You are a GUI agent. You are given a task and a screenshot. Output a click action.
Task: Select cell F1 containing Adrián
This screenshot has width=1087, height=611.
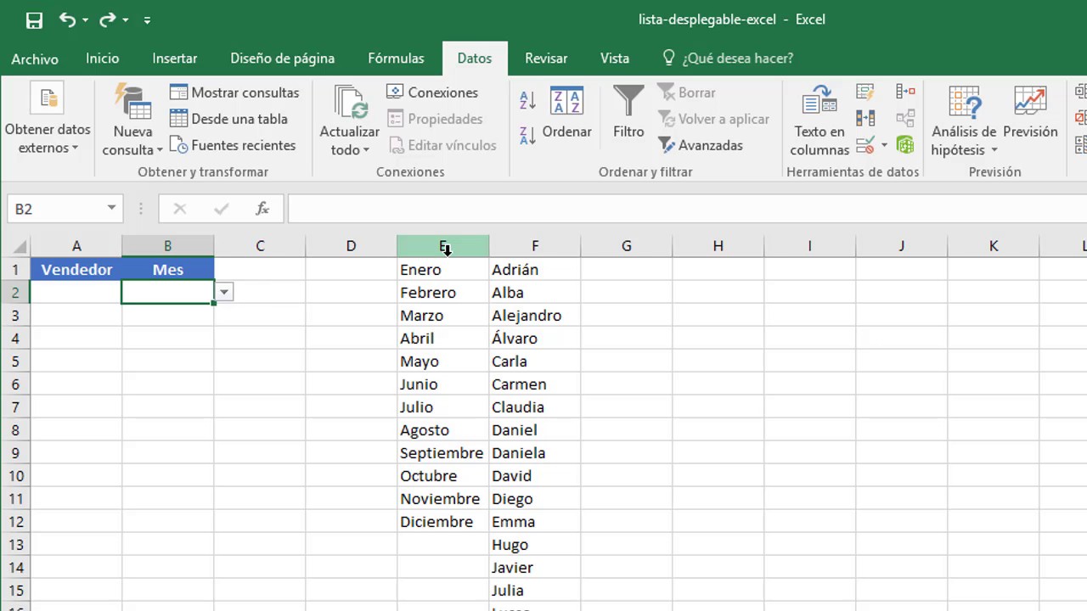[x=535, y=269]
